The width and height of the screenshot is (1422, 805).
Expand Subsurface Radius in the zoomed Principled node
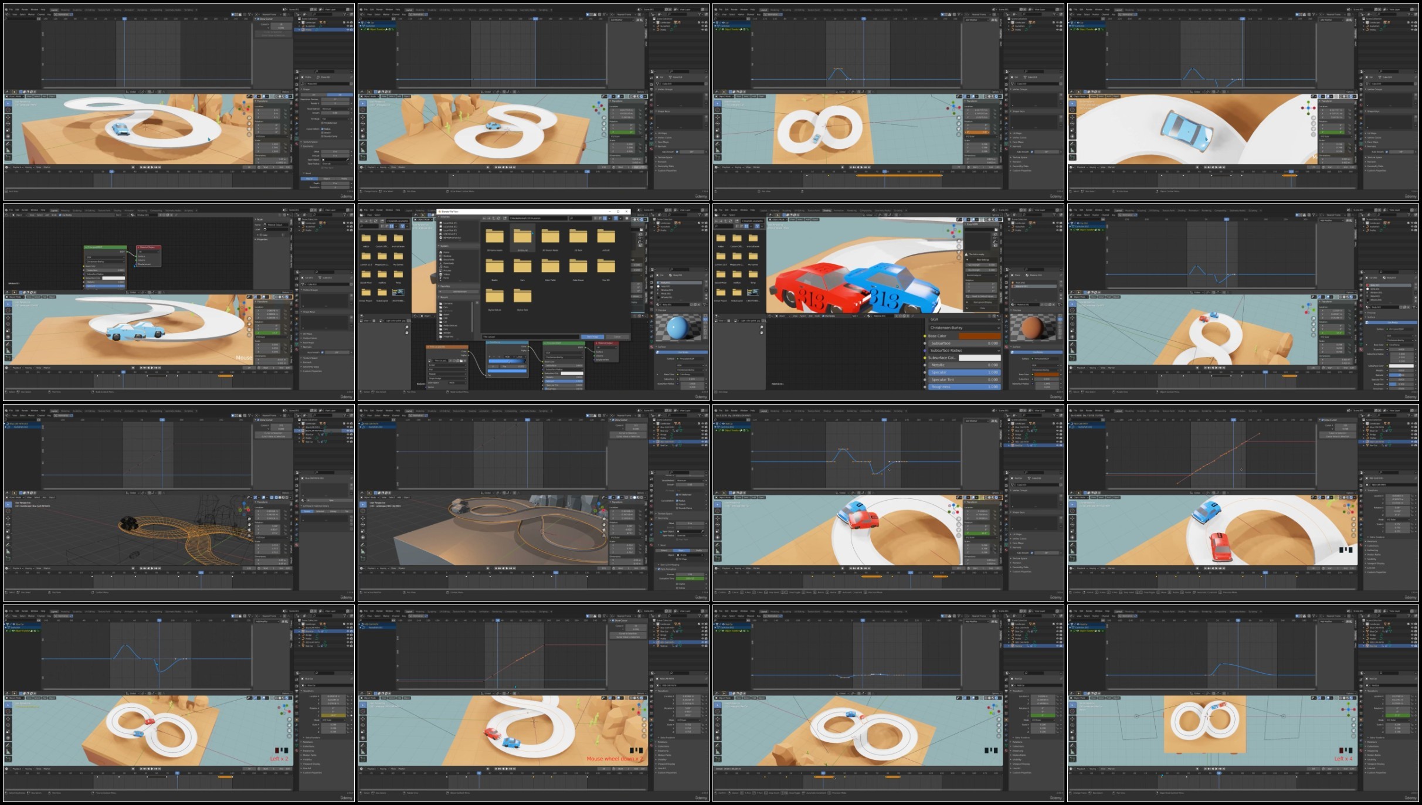tap(964, 350)
